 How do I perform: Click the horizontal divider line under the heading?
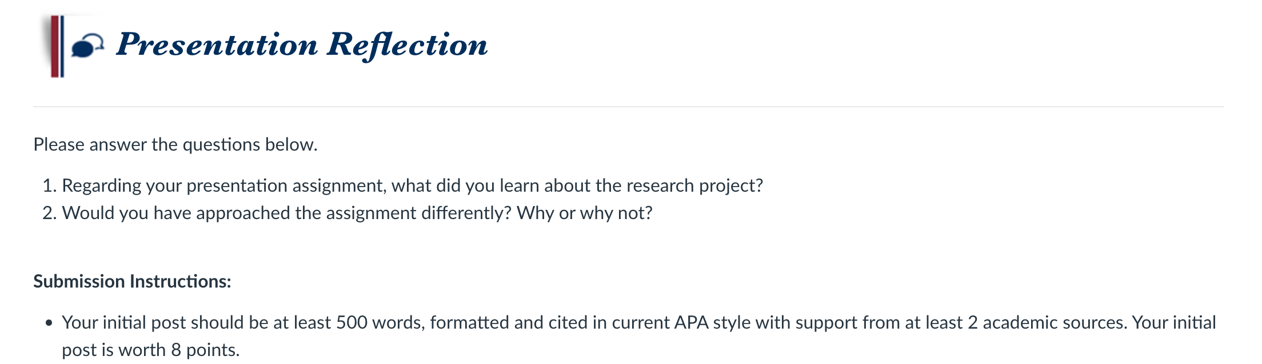pos(628,107)
